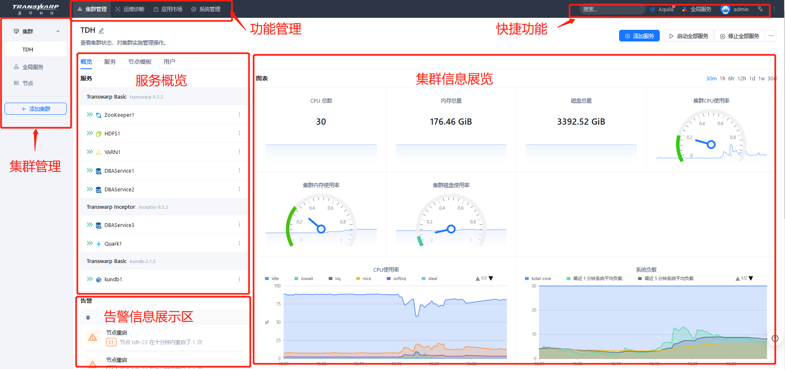Image resolution: width=785 pixels, height=369 pixels.
Task: Click the 搜索 input field
Action: coord(612,9)
